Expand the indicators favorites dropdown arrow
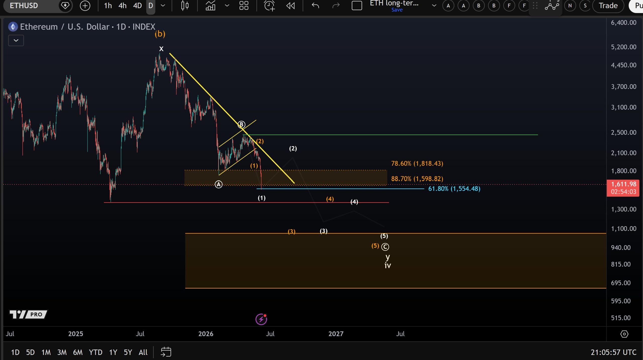Image resolution: width=643 pixels, height=360 pixels. coord(227,6)
